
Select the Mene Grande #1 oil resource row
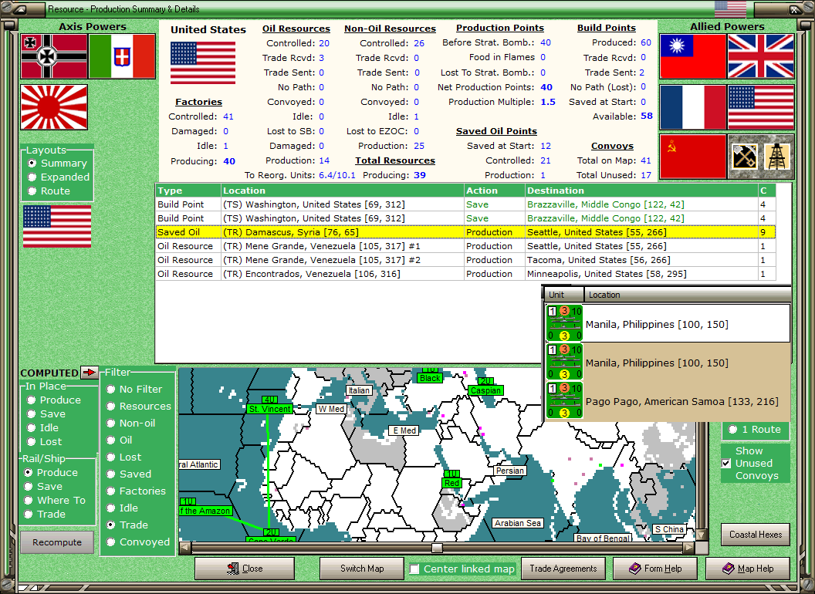[465, 246]
